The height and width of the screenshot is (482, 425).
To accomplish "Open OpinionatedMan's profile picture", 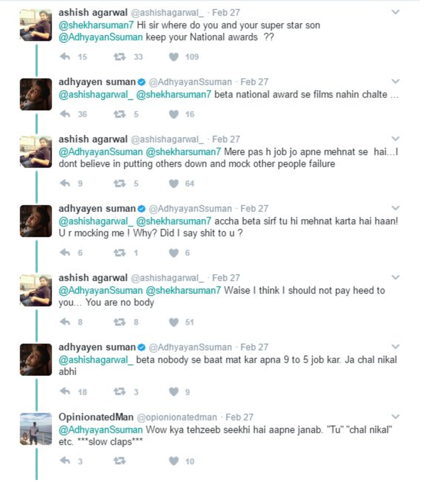I will tap(36, 429).
